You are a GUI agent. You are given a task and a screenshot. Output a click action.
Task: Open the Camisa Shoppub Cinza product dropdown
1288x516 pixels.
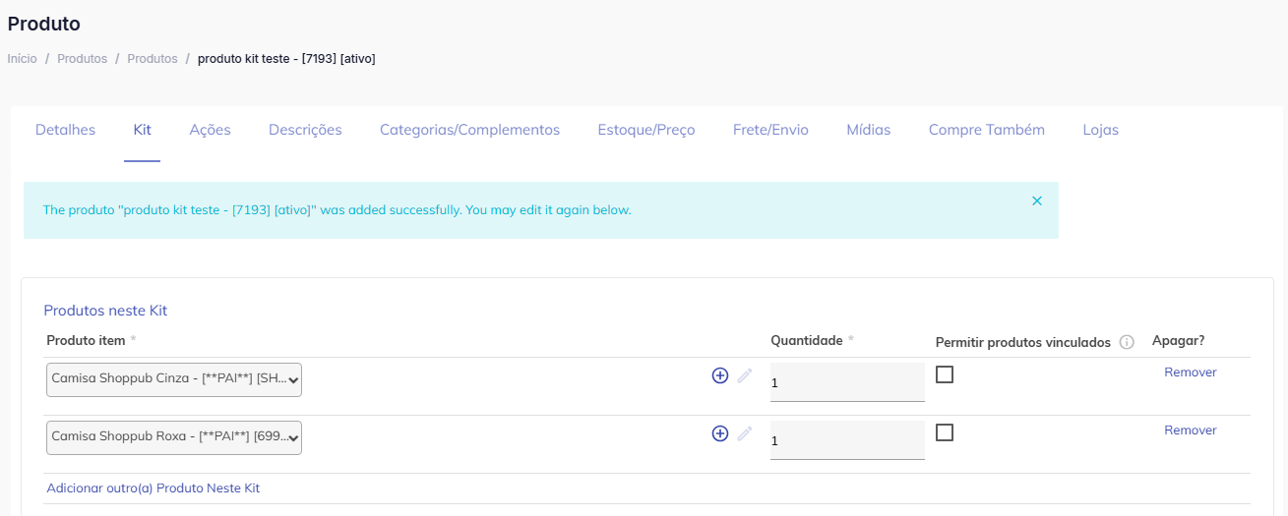click(x=174, y=379)
